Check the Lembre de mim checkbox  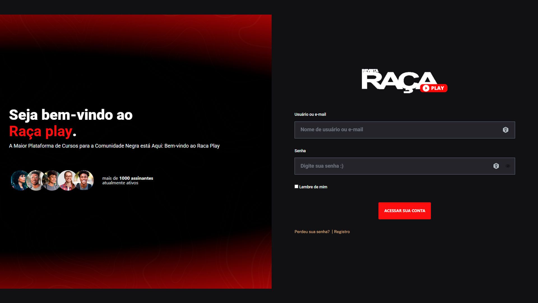click(296, 187)
